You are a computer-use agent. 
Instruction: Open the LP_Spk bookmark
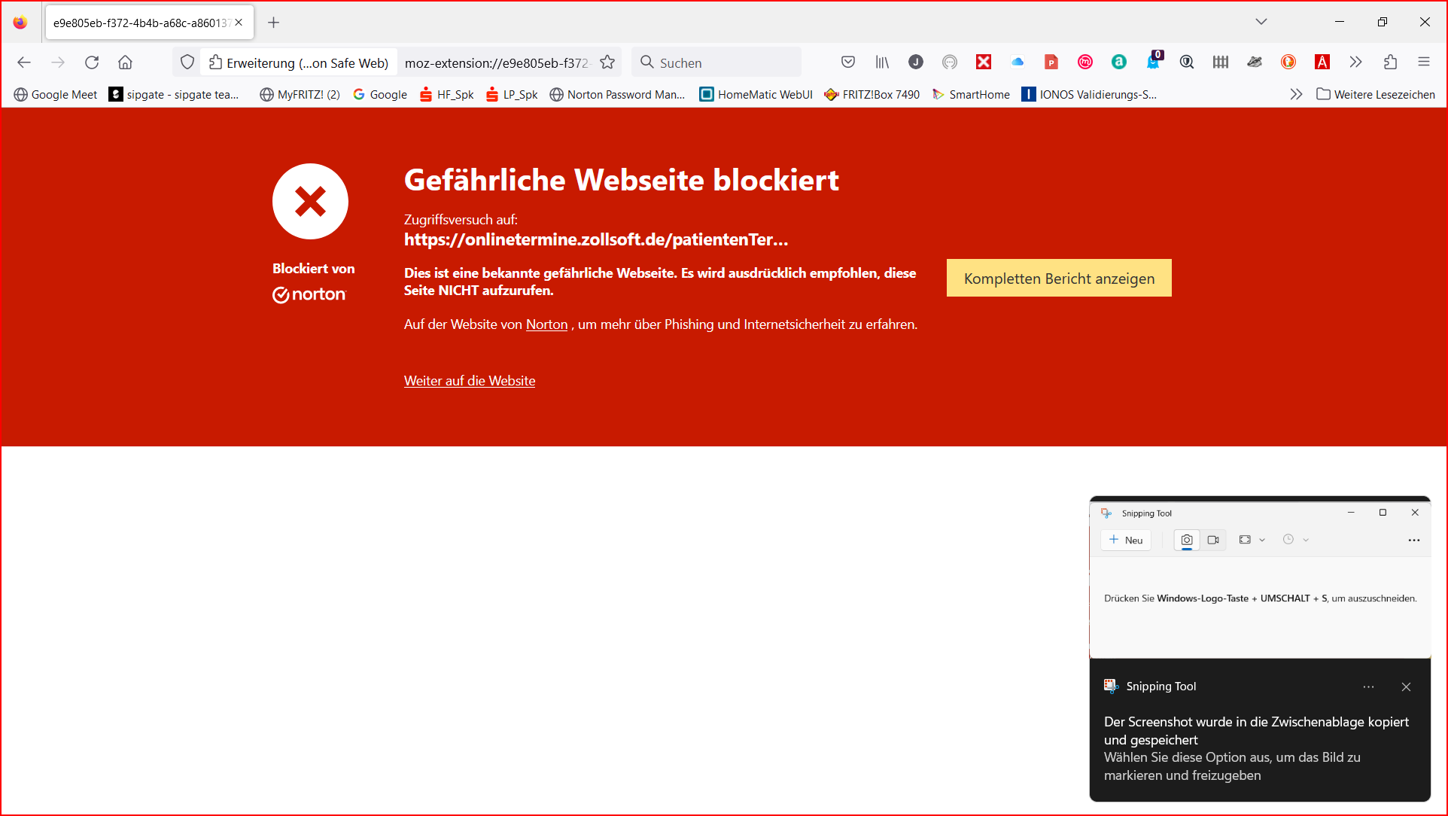512,94
